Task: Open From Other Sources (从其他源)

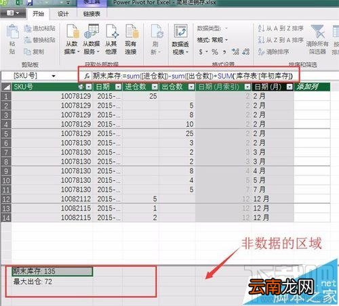Action: pyautogui.click(x=111, y=39)
